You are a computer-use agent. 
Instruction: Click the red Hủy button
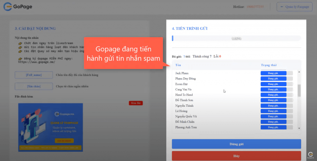(236, 156)
